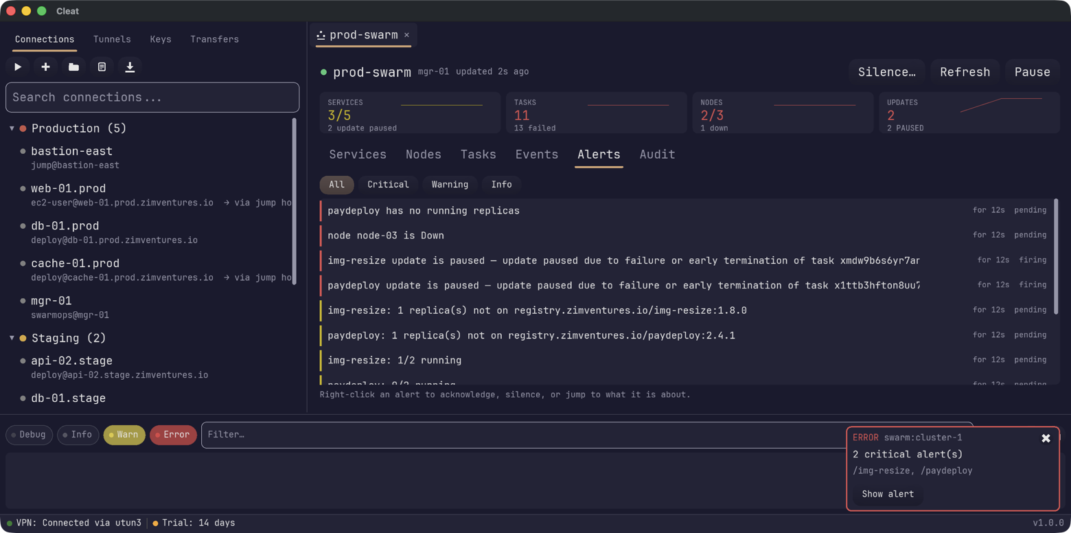This screenshot has width=1071, height=533.
Task: Select the cache-01.prod connection
Action: pos(150,270)
